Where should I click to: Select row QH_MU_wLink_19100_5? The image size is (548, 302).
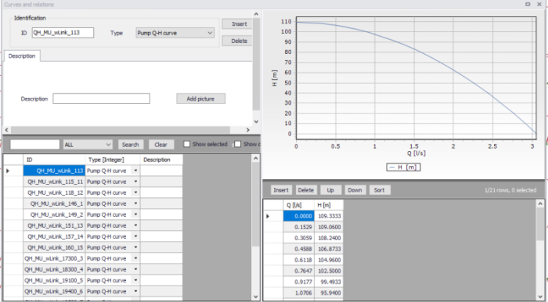pos(55,280)
